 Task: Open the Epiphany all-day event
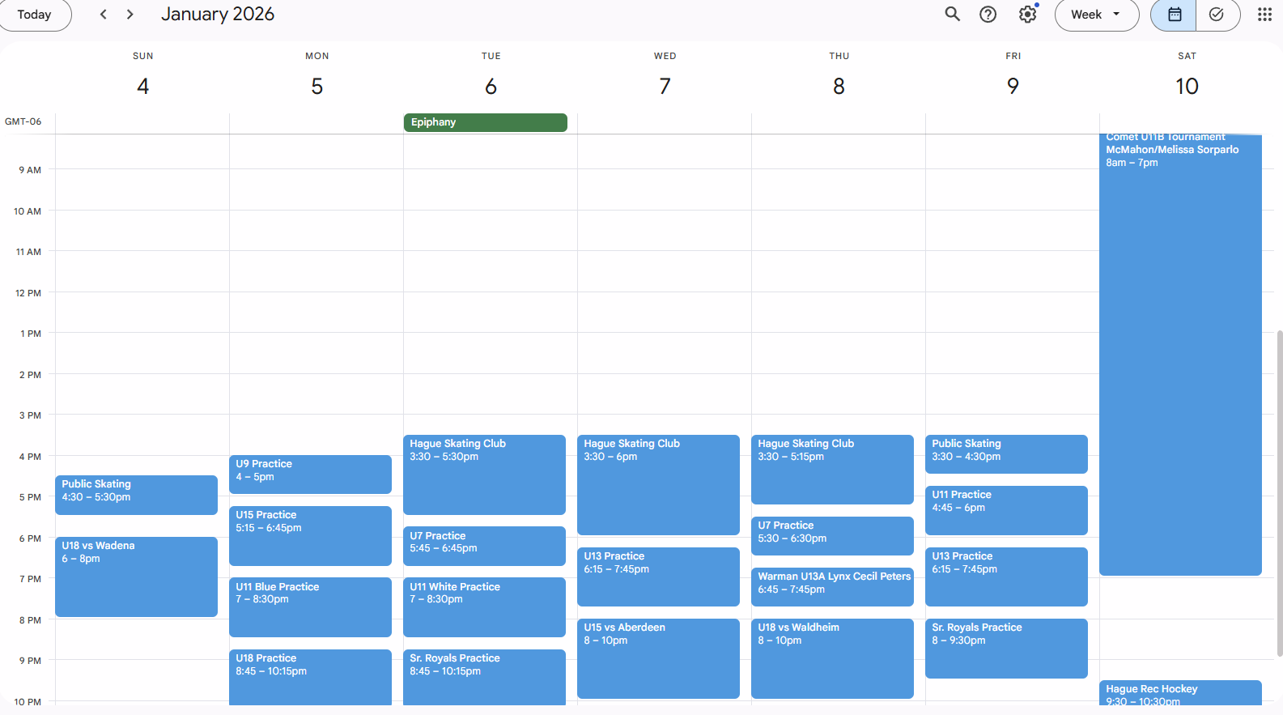coord(485,122)
